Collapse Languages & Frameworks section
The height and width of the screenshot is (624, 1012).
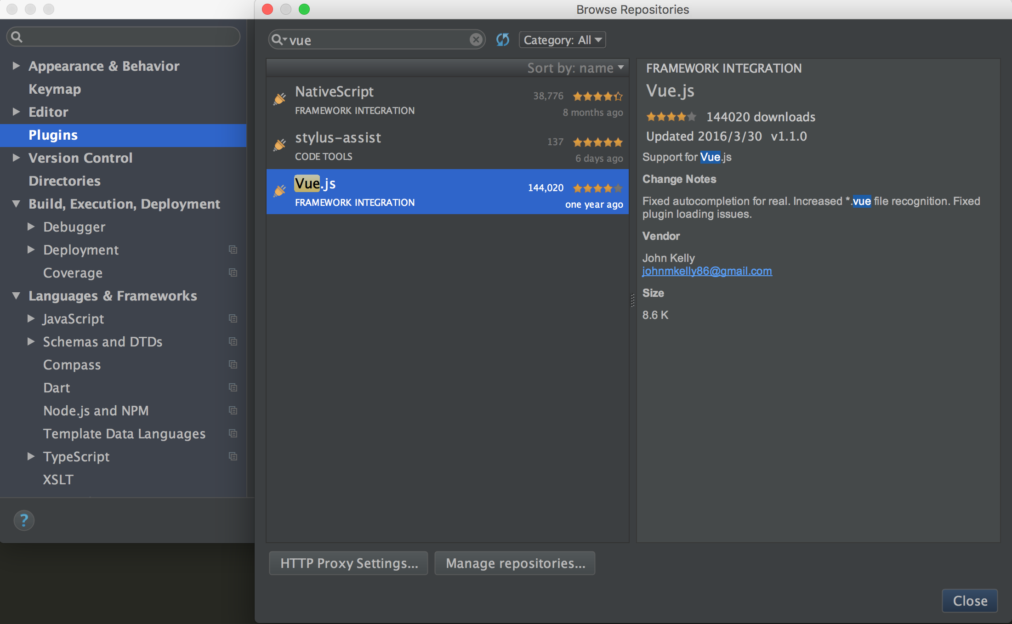(x=16, y=295)
